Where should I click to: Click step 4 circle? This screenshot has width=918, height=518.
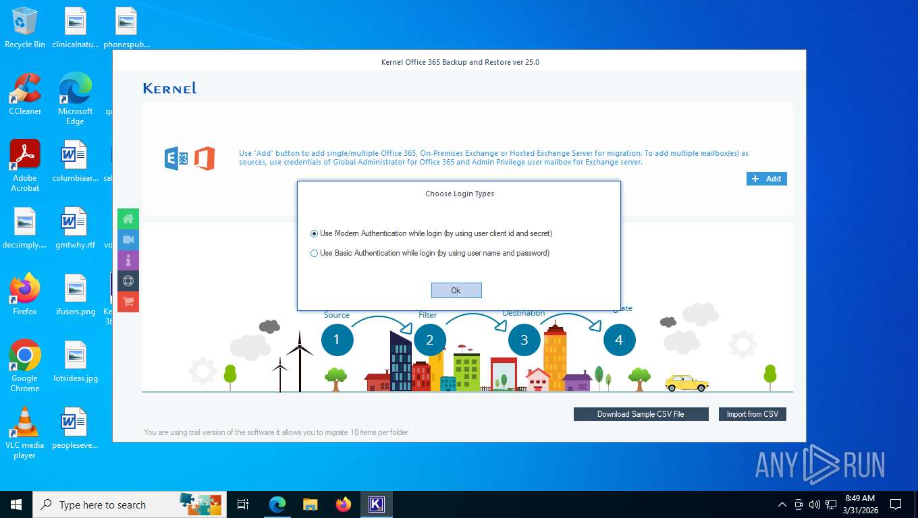(619, 340)
